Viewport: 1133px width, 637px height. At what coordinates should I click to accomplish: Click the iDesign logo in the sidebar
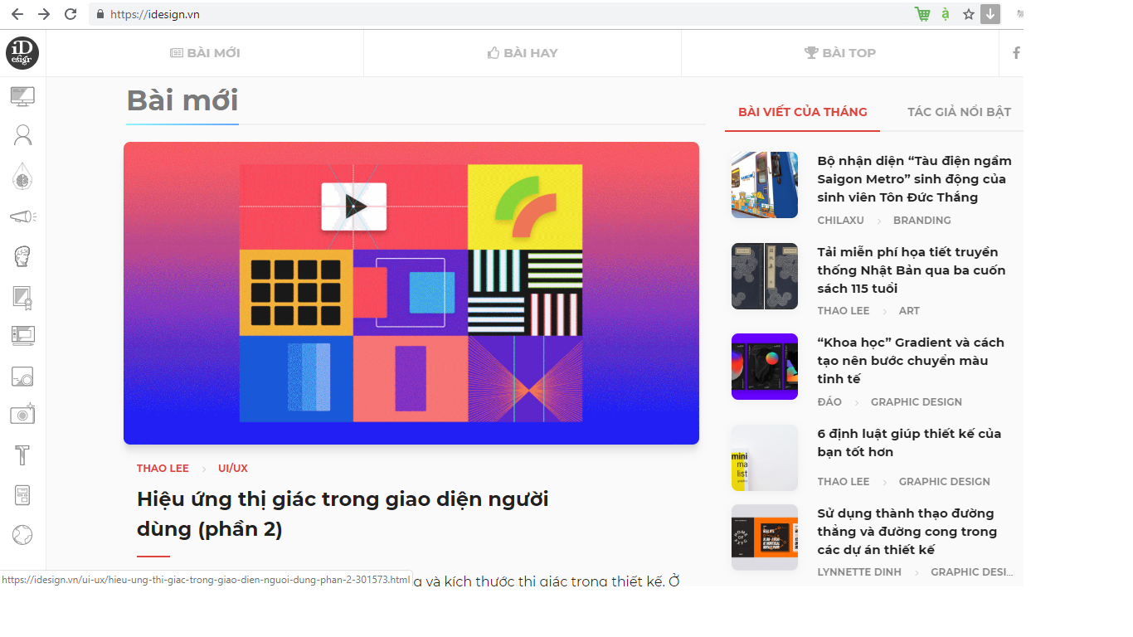(22, 53)
